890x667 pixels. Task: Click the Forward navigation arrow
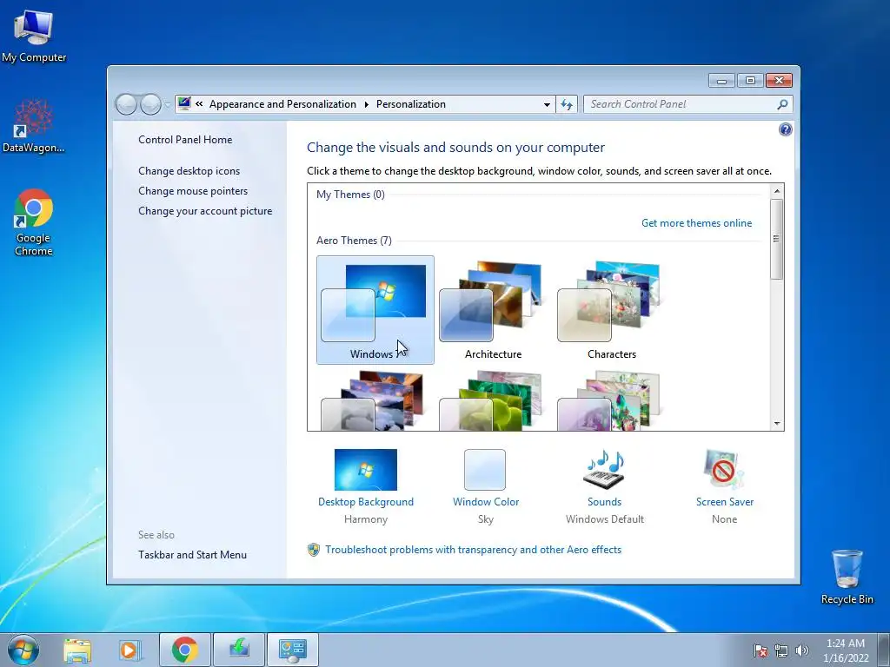[x=150, y=104]
